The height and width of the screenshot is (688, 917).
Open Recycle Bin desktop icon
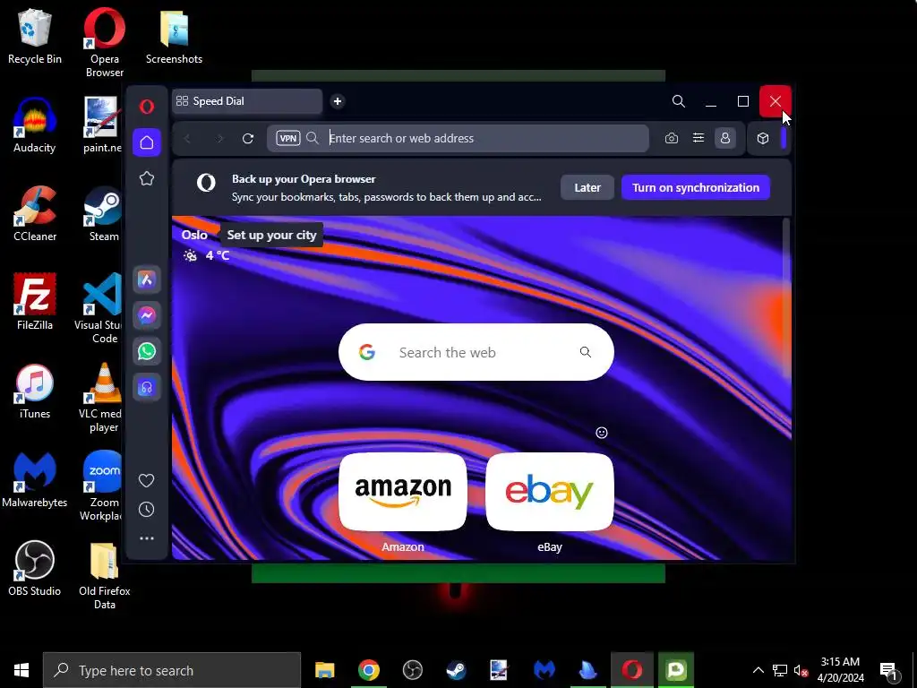[35, 35]
